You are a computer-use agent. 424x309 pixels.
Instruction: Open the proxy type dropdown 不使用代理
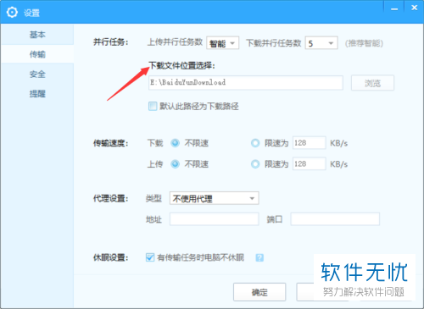point(214,198)
